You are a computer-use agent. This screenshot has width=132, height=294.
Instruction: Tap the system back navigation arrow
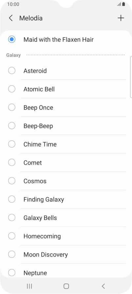pyautogui.click(x=103, y=286)
